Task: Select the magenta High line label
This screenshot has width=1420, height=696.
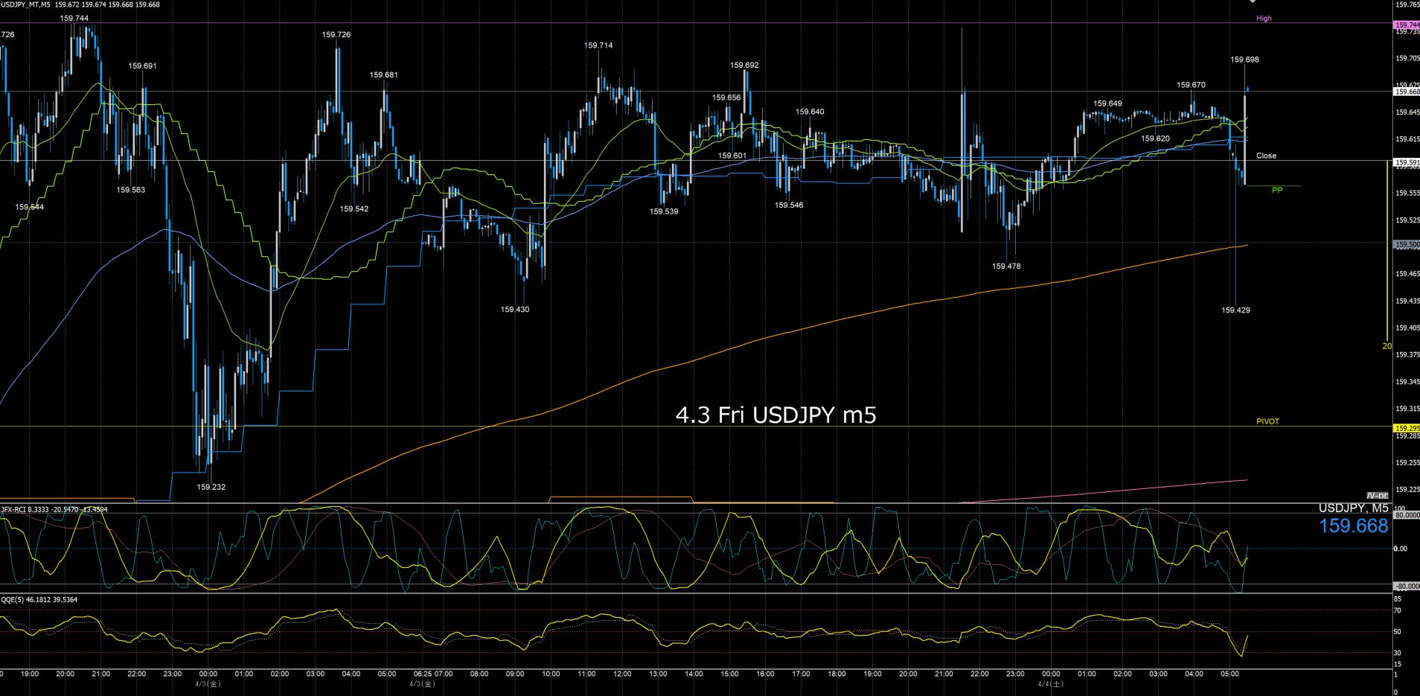Action: (1264, 19)
